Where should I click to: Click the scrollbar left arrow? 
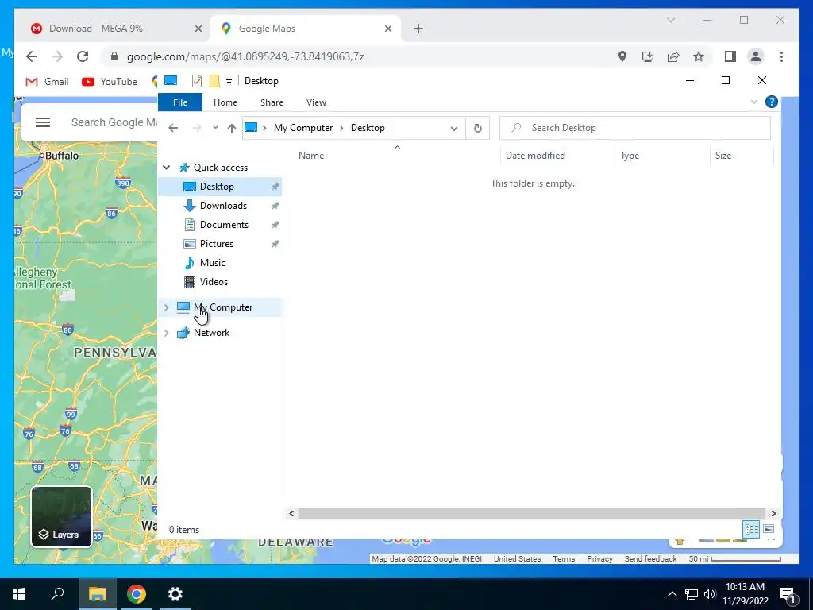[x=291, y=513]
